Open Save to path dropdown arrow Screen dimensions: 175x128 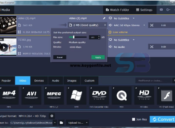[x=55, y=123]
